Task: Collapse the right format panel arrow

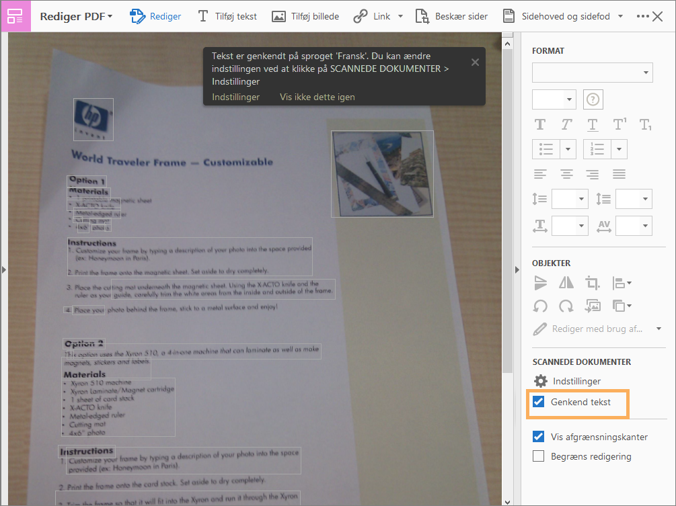Action: (x=517, y=270)
